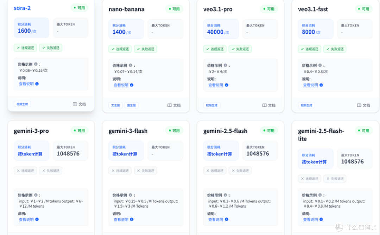Click the 视频生成 tag on veo3.1-fast card
This screenshot has height=235, width=380.
click(x=306, y=105)
